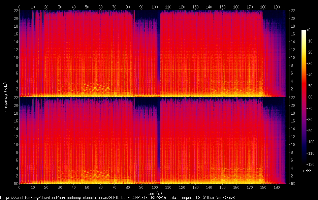Open the archive.org URL at the bottom
The image size is (318, 200).
tap(117, 197)
